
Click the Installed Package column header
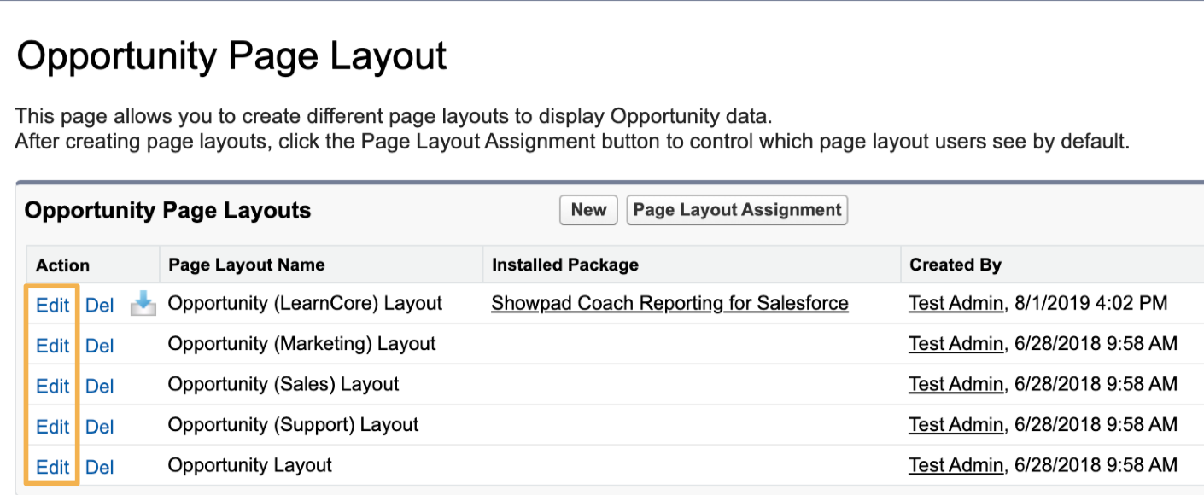pyautogui.click(x=564, y=265)
